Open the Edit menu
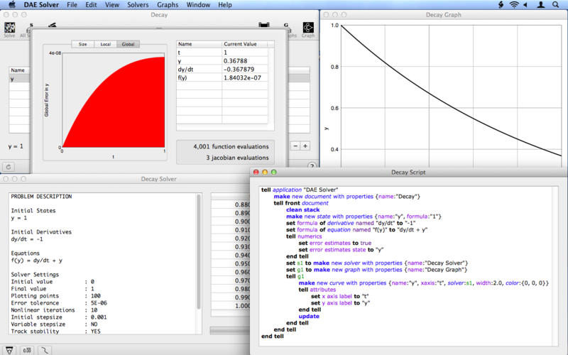Viewport: 568px width, 355px height. point(91,5)
